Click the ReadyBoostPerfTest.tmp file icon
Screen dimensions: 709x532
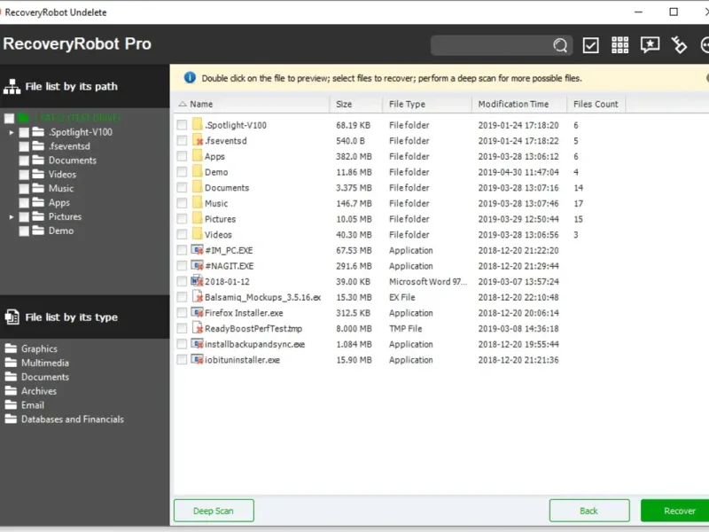point(197,328)
